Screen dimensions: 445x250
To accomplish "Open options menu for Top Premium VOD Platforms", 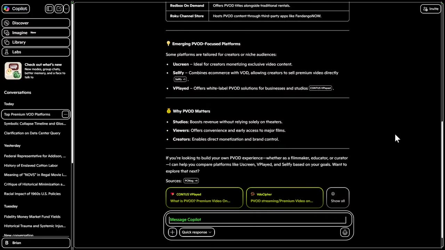I will (x=65, y=114).
